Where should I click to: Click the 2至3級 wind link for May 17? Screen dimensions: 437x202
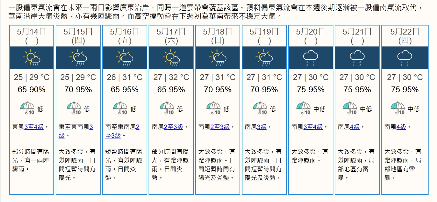[174, 127]
